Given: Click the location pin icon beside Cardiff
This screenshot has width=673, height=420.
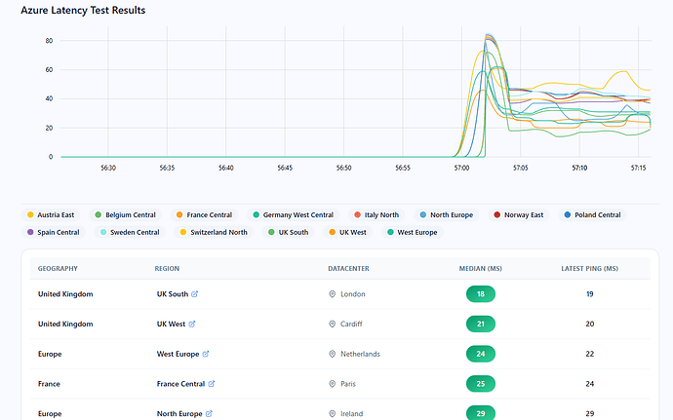Looking at the screenshot, I should coord(333,324).
